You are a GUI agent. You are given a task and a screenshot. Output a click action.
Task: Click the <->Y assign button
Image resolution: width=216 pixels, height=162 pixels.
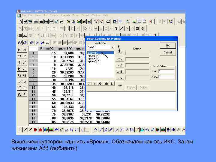click(120, 59)
